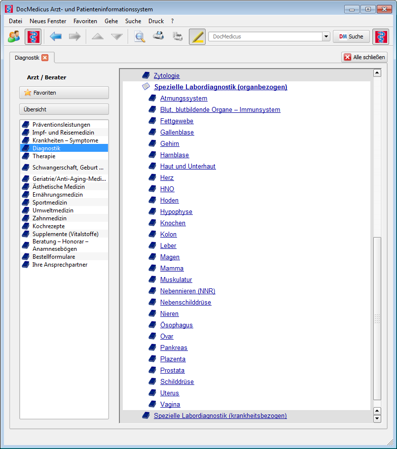Open the Hypophyse link
This screenshot has width=397, height=449.
tap(176, 211)
